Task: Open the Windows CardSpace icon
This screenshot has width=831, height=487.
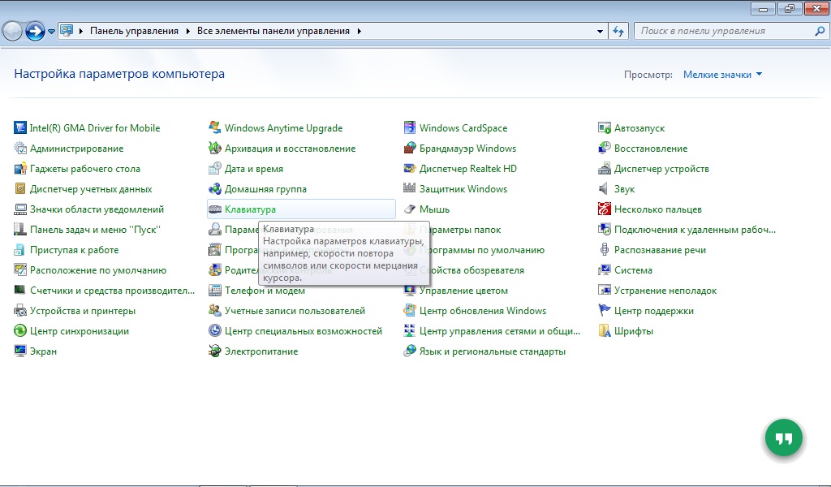Action: click(x=410, y=127)
